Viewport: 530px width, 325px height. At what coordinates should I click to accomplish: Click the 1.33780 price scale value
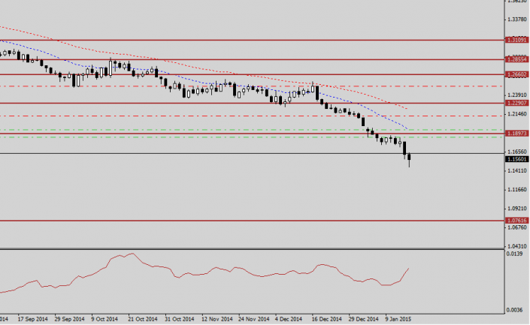click(516, 20)
